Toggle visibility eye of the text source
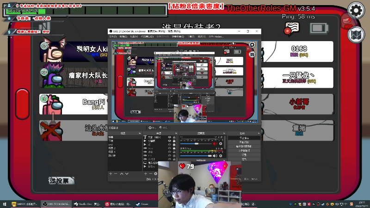The width and height of the screenshot is (370, 208). click(169, 137)
